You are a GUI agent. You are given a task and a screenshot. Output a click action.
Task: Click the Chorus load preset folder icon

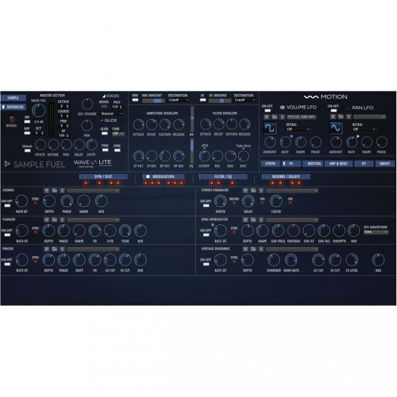[x=54, y=191]
